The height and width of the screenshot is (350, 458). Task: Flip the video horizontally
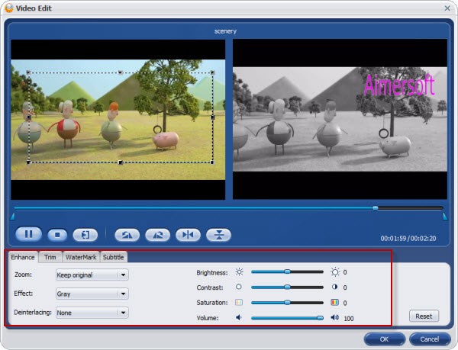[188, 235]
